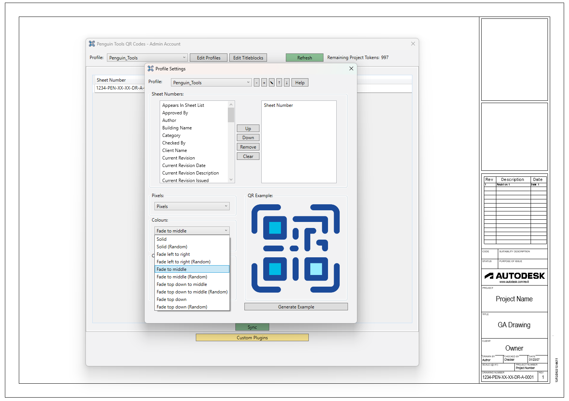Select Current Revision Issued parameter
This screenshot has width=569, height=401.
pos(194,180)
